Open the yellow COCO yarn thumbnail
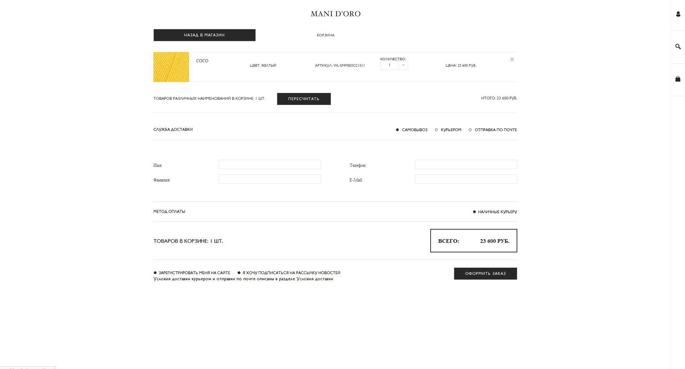 click(171, 67)
